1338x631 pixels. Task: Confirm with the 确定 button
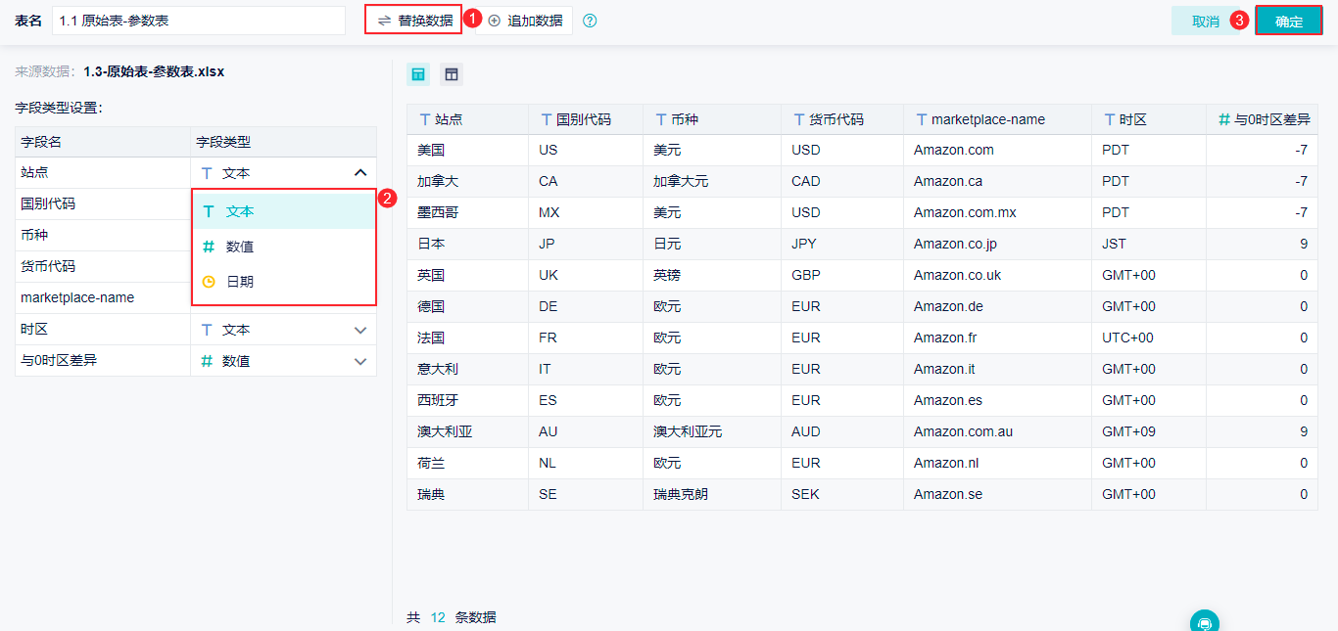(x=1289, y=21)
